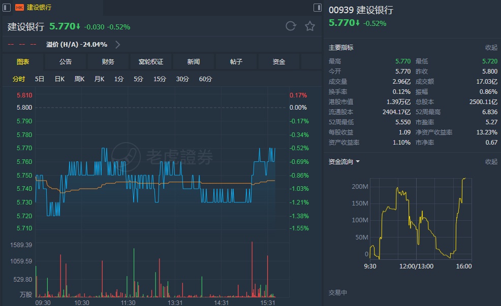Viewport: 501px width, 306px height.
Task: Click the 溢价 (H/A) -24.04% text
Action: 77,44
